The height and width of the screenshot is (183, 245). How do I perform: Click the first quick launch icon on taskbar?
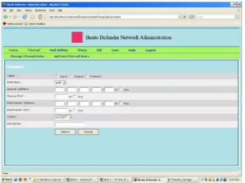tap(15, 180)
